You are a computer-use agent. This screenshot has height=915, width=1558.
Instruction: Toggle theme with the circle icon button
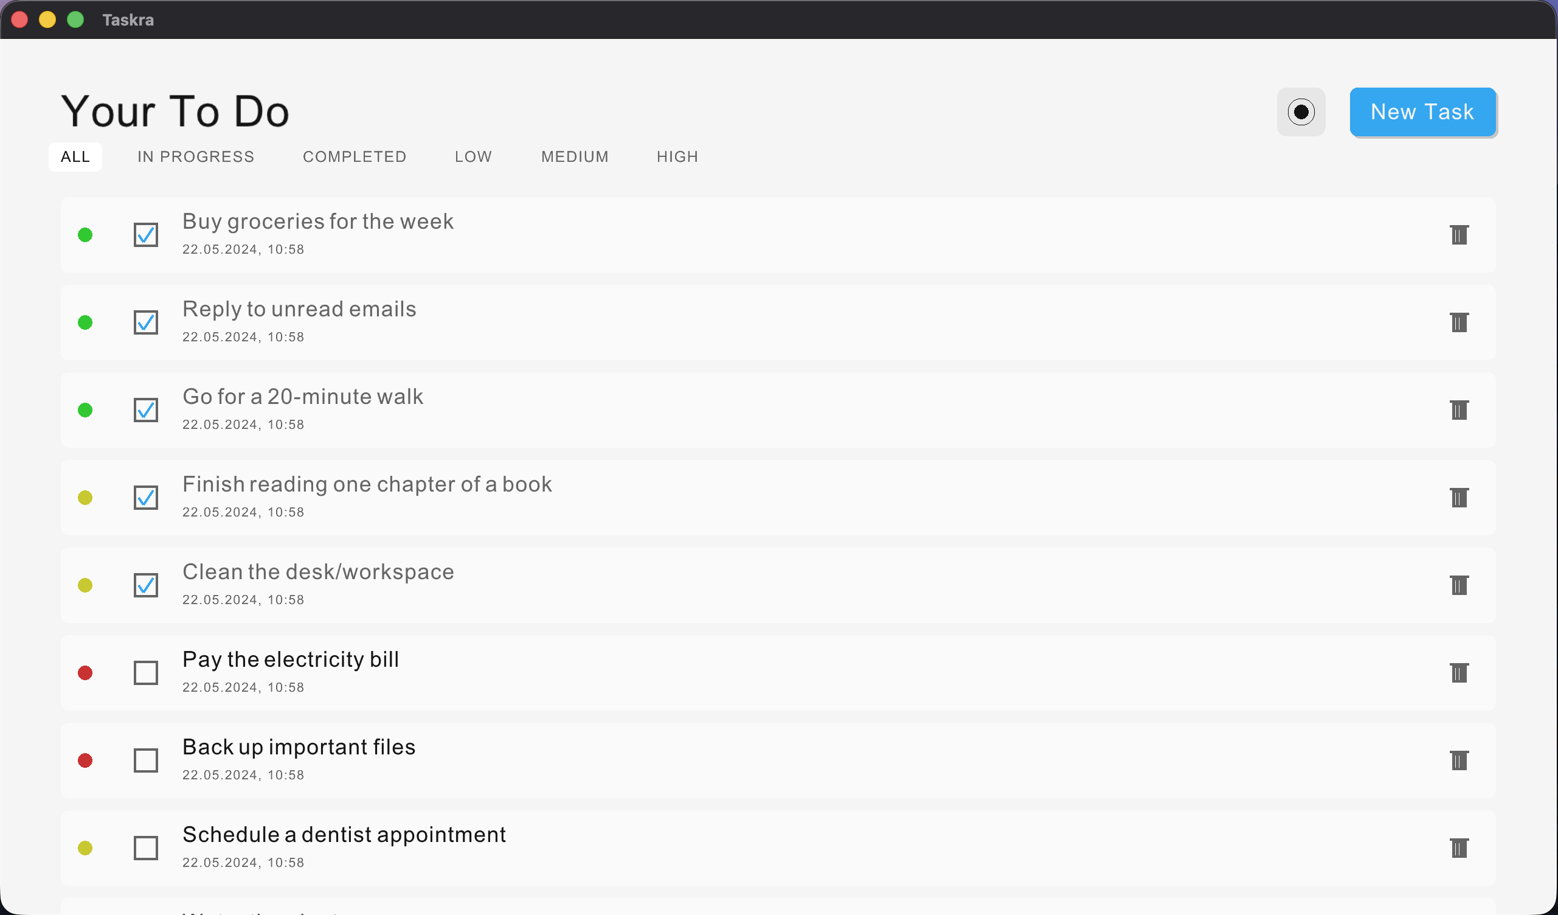click(x=1301, y=112)
